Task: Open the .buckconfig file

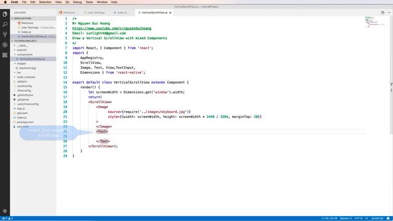Action: (x=25, y=86)
